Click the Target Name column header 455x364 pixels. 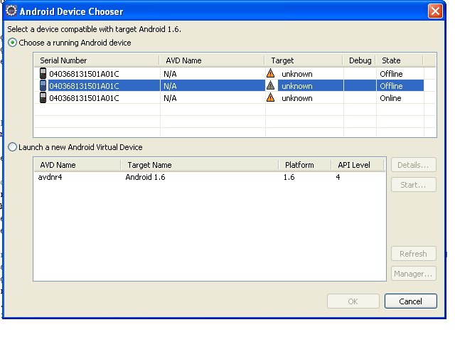[x=200, y=165]
